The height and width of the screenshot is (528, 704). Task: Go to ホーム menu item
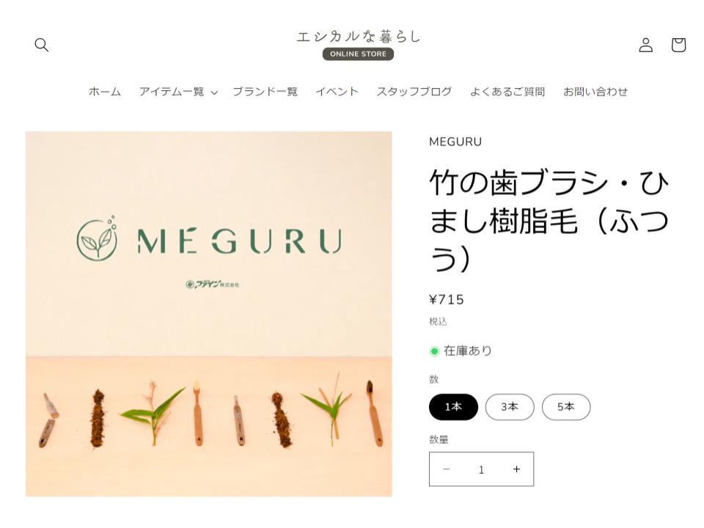pyautogui.click(x=105, y=92)
